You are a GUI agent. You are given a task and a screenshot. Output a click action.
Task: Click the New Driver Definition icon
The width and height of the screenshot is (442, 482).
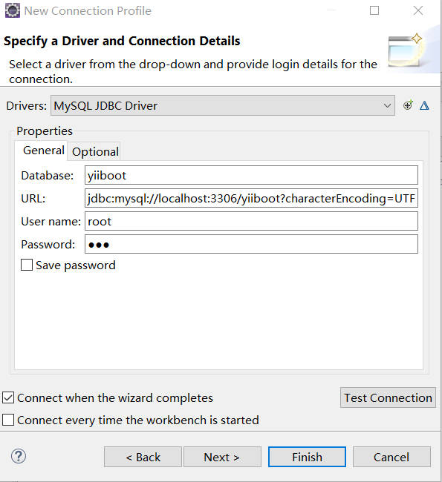tap(408, 105)
